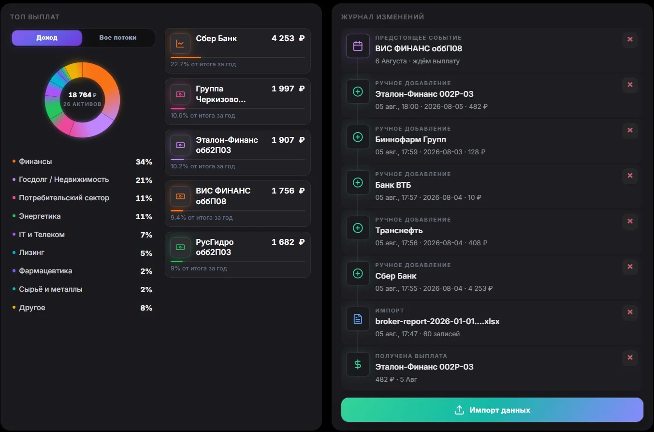Click the plus icon for Биннофарм Групп entry
Screen dimensions: 654x432
point(358,137)
